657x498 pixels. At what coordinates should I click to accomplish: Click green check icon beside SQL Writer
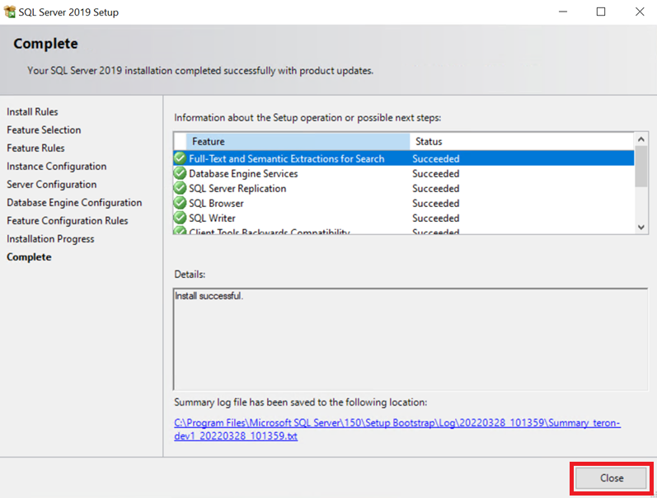pos(180,218)
